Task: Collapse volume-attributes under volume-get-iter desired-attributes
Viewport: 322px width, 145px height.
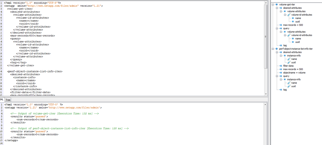Action: click(x=281, y=11)
